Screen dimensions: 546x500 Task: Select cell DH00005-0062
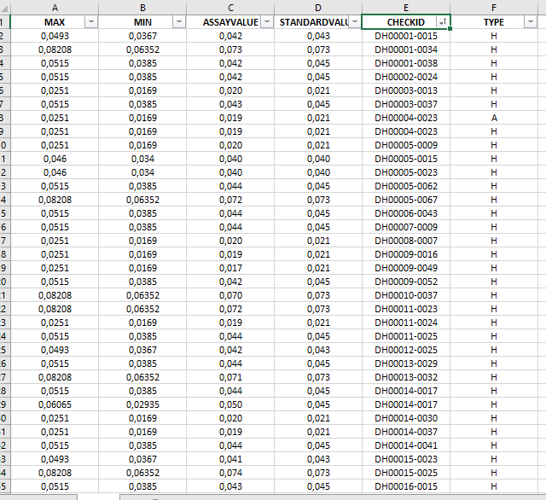tap(406, 186)
